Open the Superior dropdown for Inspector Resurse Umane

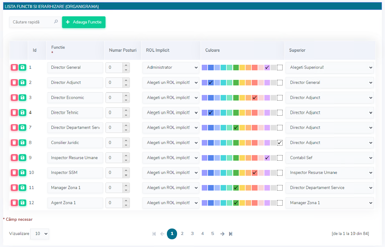(x=330, y=158)
